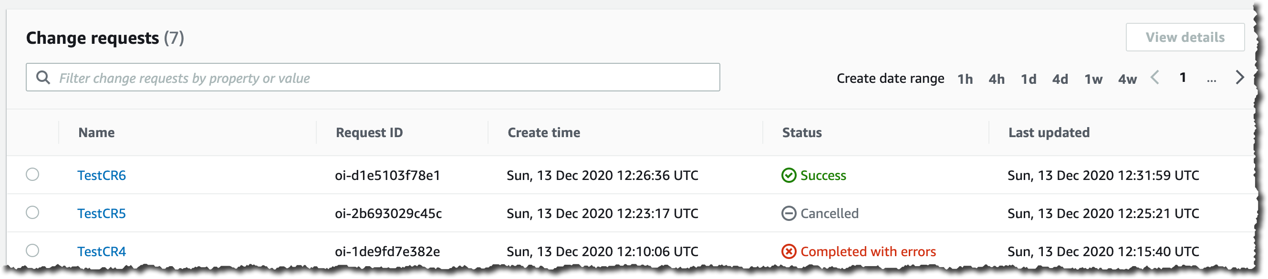Sort the table by the Create time column

[x=543, y=132]
